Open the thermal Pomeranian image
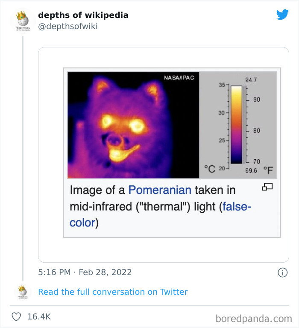This screenshot has width=299, height=328. (133, 125)
